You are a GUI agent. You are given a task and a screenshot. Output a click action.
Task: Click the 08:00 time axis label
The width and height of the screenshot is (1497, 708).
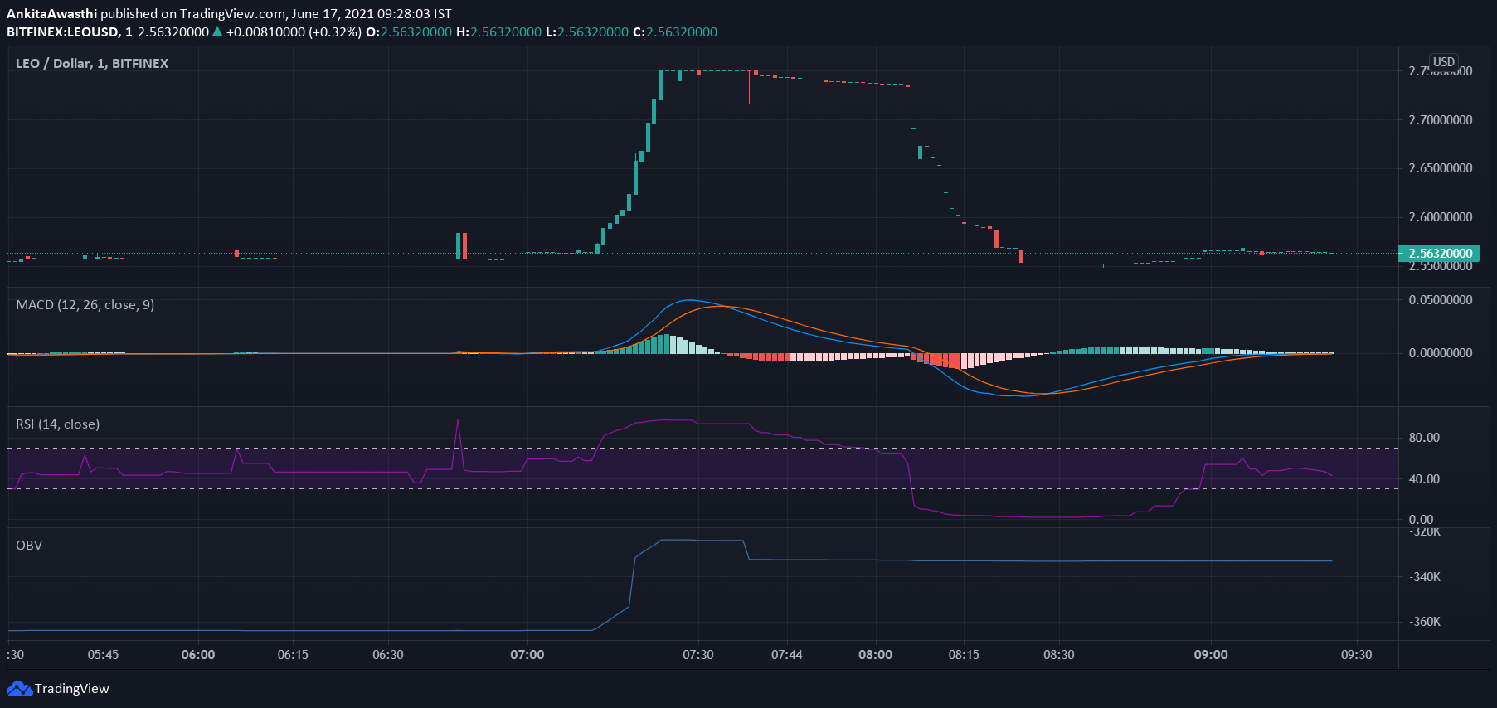875,655
